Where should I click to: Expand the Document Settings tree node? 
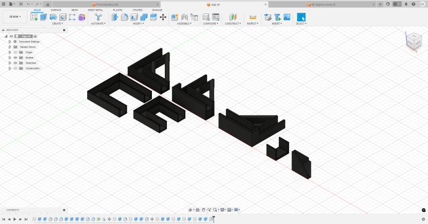(x=10, y=42)
